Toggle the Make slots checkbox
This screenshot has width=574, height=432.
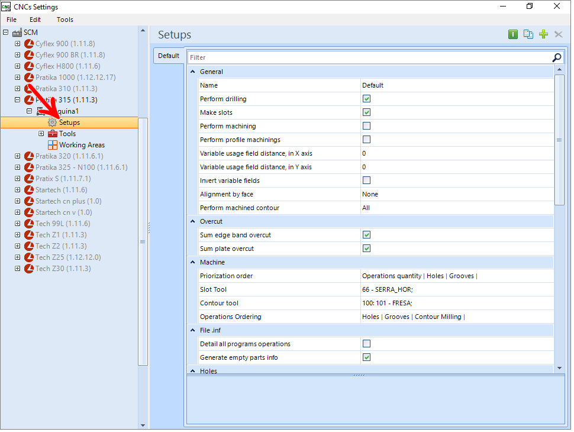coord(366,112)
